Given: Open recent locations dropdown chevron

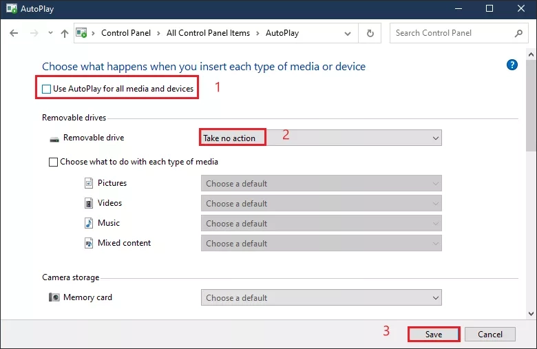Looking at the screenshot, I should [x=50, y=33].
